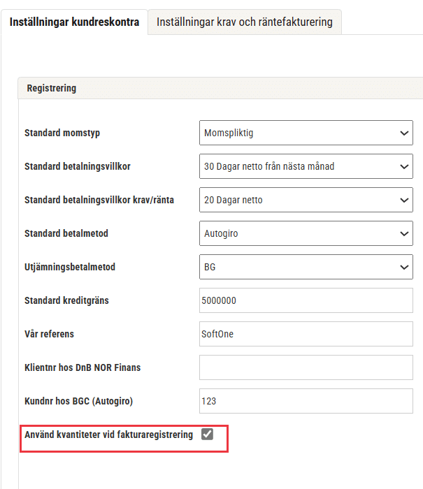Image resolution: width=423 pixels, height=489 pixels.
Task: Toggle 'Använd kvantiteter vid fakturaregistrering' checkbox
Action: pyautogui.click(x=207, y=434)
